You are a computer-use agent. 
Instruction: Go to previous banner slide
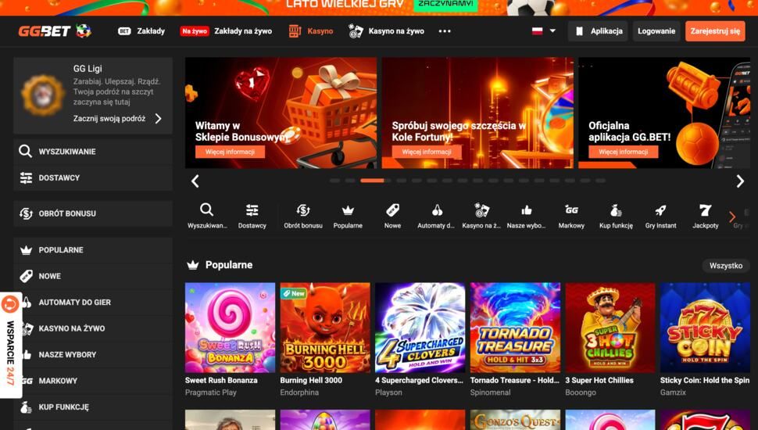click(195, 181)
